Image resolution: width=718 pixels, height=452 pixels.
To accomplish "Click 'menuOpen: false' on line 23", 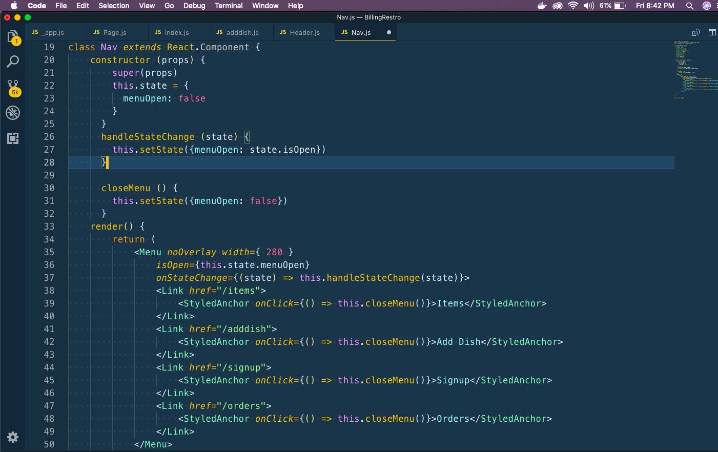I will click(x=164, y=98).
